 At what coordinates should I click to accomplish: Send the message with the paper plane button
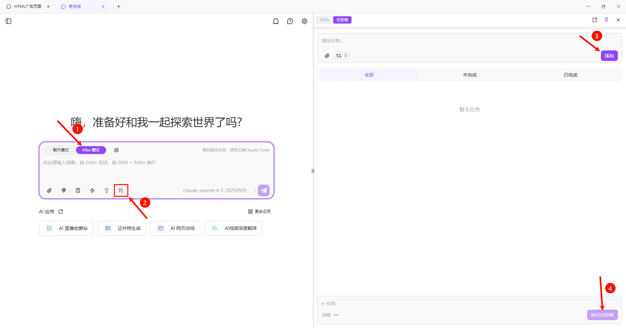(264, 190)
